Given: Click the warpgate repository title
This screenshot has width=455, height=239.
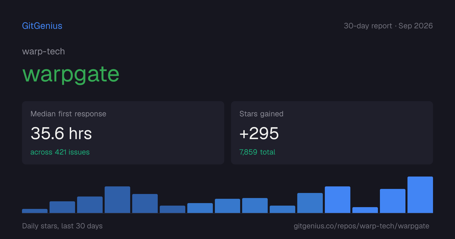Looking at the screenshot, I should click(x=71, y=74).
